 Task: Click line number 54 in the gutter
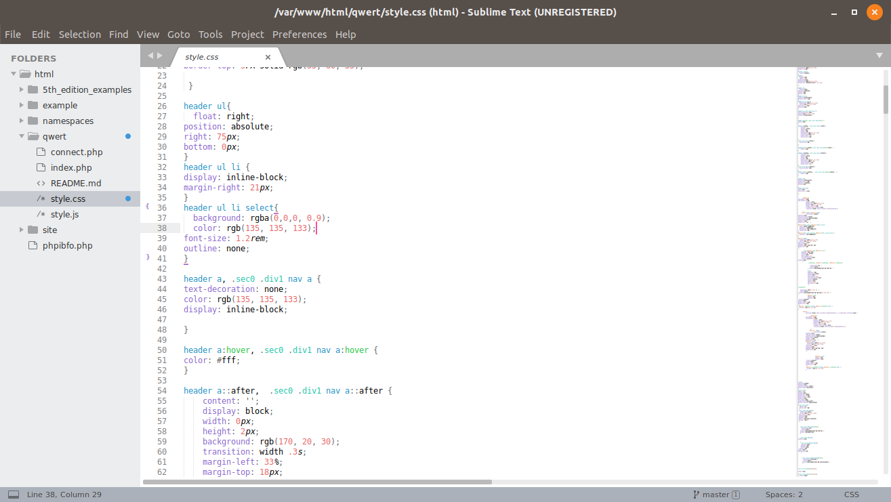tap(161, 391)
